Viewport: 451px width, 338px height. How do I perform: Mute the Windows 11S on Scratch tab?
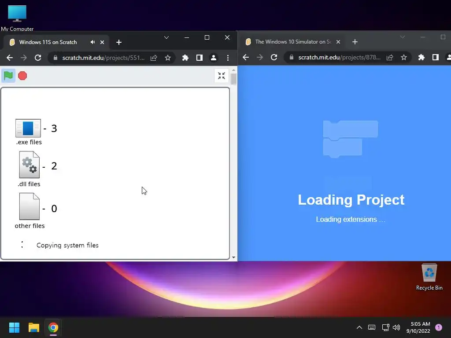92,42
